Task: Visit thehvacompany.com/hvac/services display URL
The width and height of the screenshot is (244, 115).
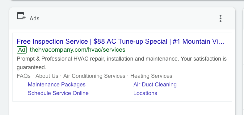Action: (78, 50)
